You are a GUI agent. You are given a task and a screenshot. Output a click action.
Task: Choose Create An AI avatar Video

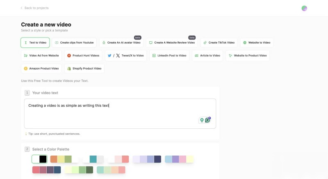tap(121, 43)
